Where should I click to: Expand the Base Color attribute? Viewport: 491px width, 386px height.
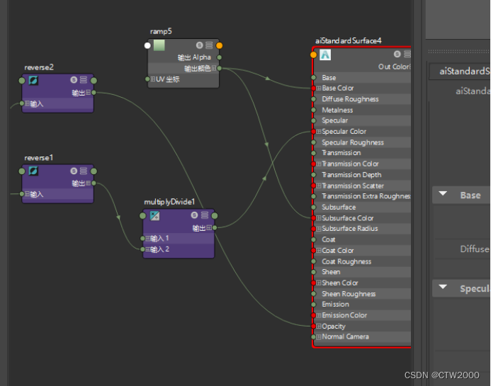point(318,89)
